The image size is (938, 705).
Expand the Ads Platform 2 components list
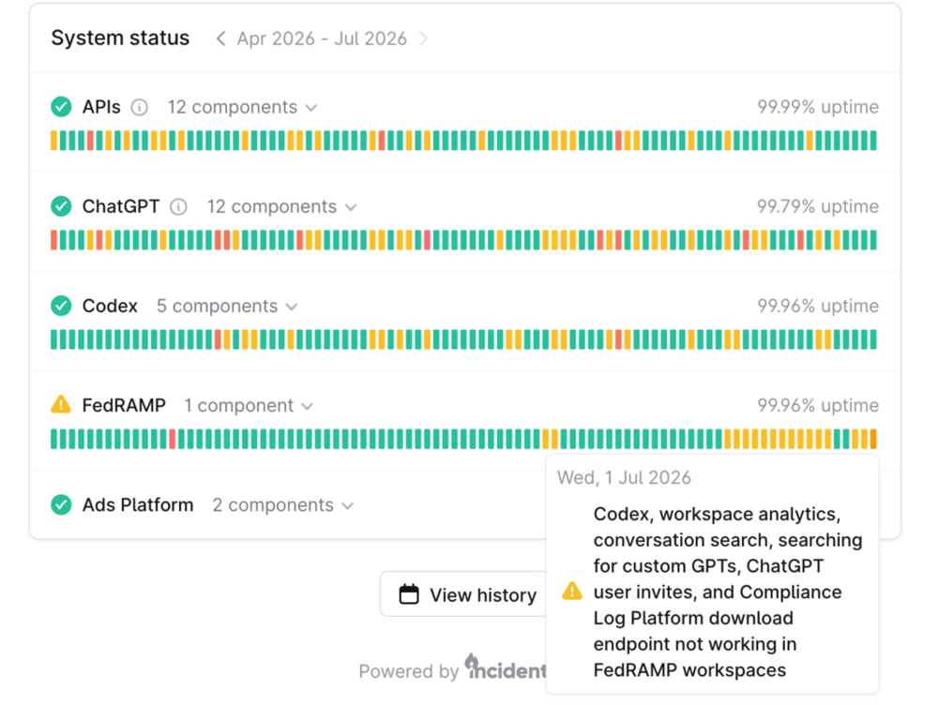282,505
